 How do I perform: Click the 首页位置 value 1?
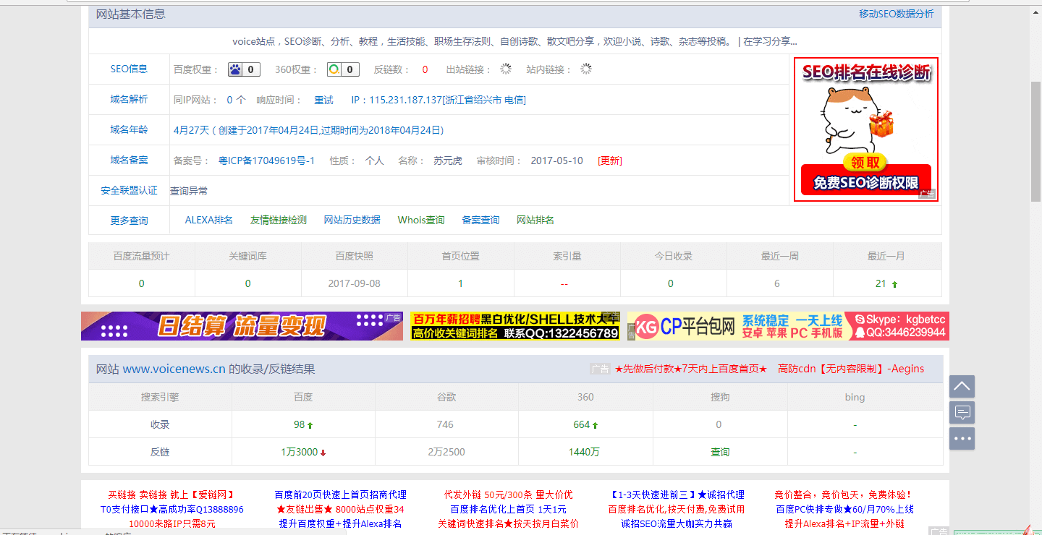click(x=460, y=283)
